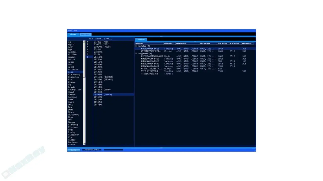Switch to the Phones tab
Screen dimensions: 323x181
pos(73,34)
